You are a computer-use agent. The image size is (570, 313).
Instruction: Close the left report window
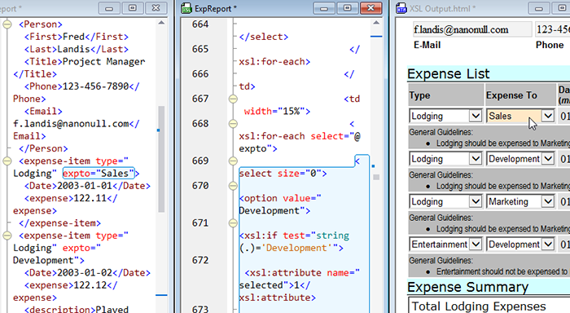pos(156,8)
